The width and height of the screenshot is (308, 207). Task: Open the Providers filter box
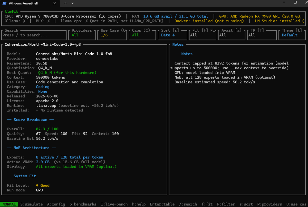coord(82,35)
